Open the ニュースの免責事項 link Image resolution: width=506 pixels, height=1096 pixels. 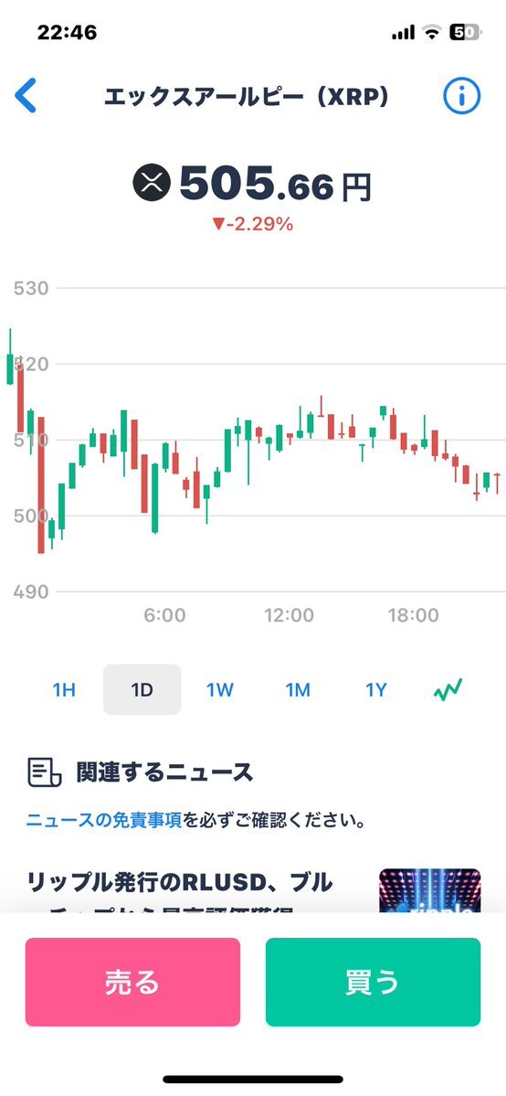pos(104,820)
